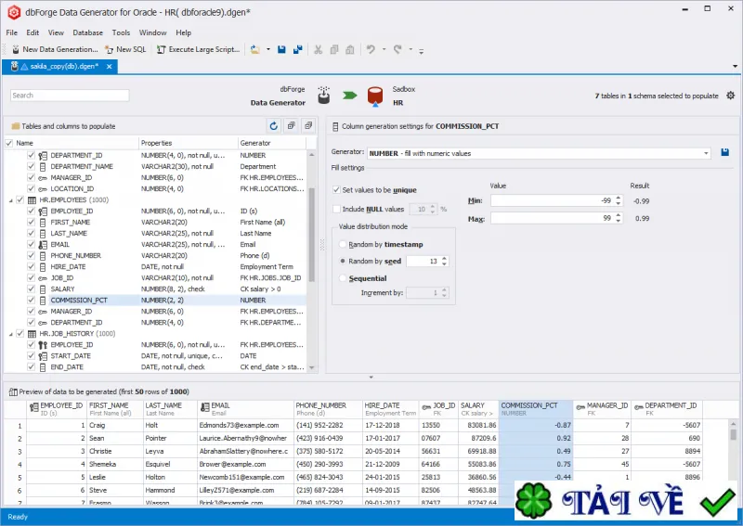Collapse the HR.EMPLOYEES tree node
743x526 pixels.
[x=11, y=200]
